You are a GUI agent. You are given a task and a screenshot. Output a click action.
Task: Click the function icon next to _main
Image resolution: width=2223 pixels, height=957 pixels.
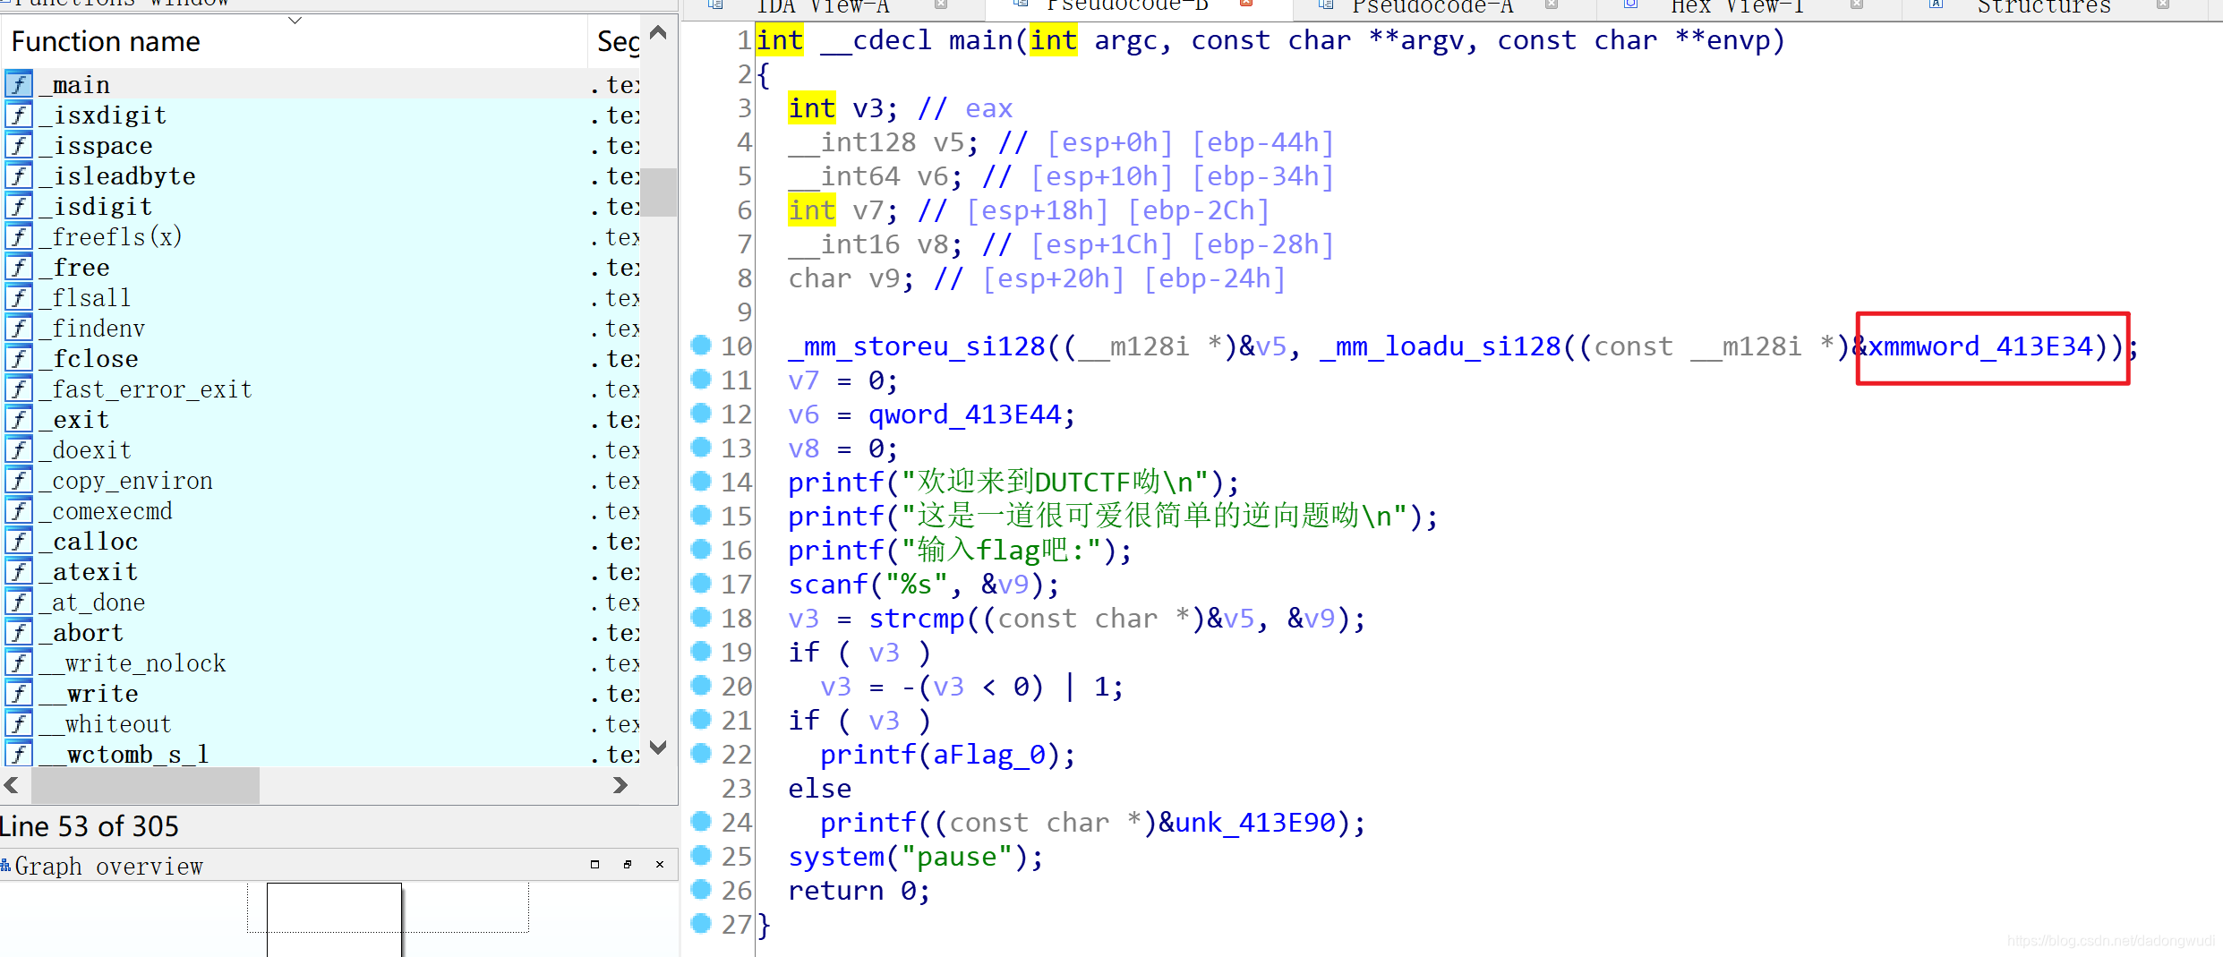[19, 84]
